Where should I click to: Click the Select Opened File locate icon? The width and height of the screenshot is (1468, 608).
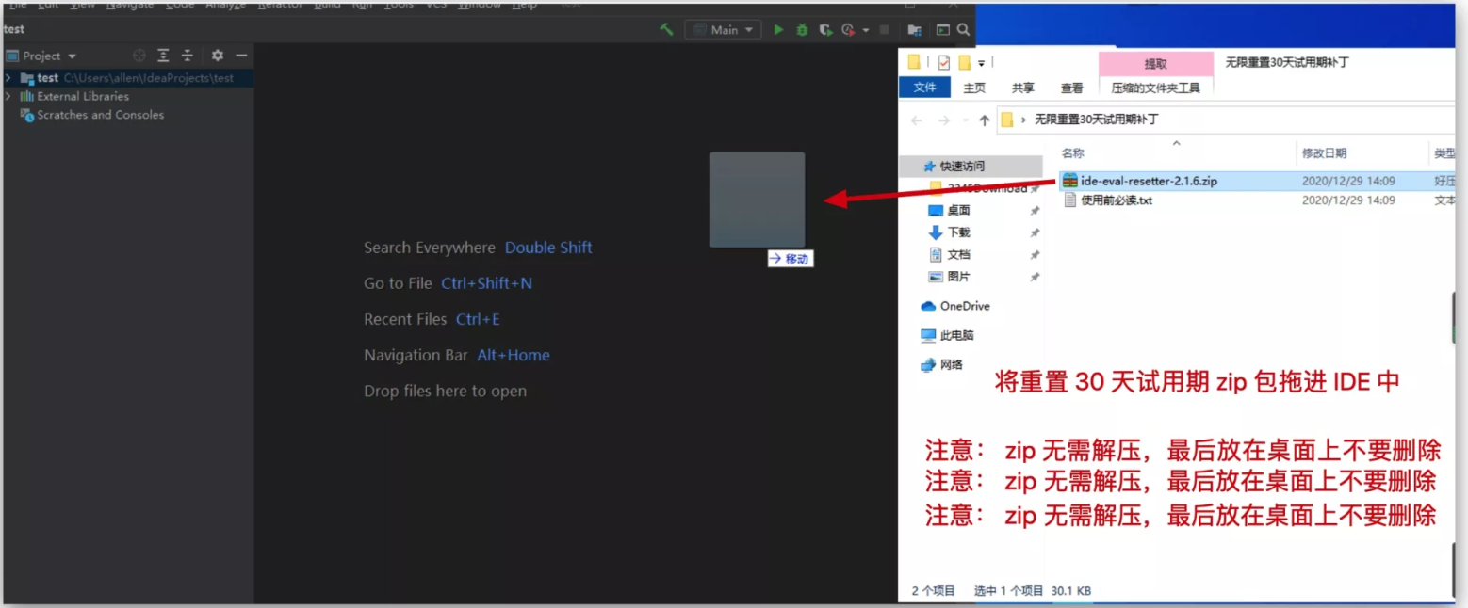coord(139,56)
